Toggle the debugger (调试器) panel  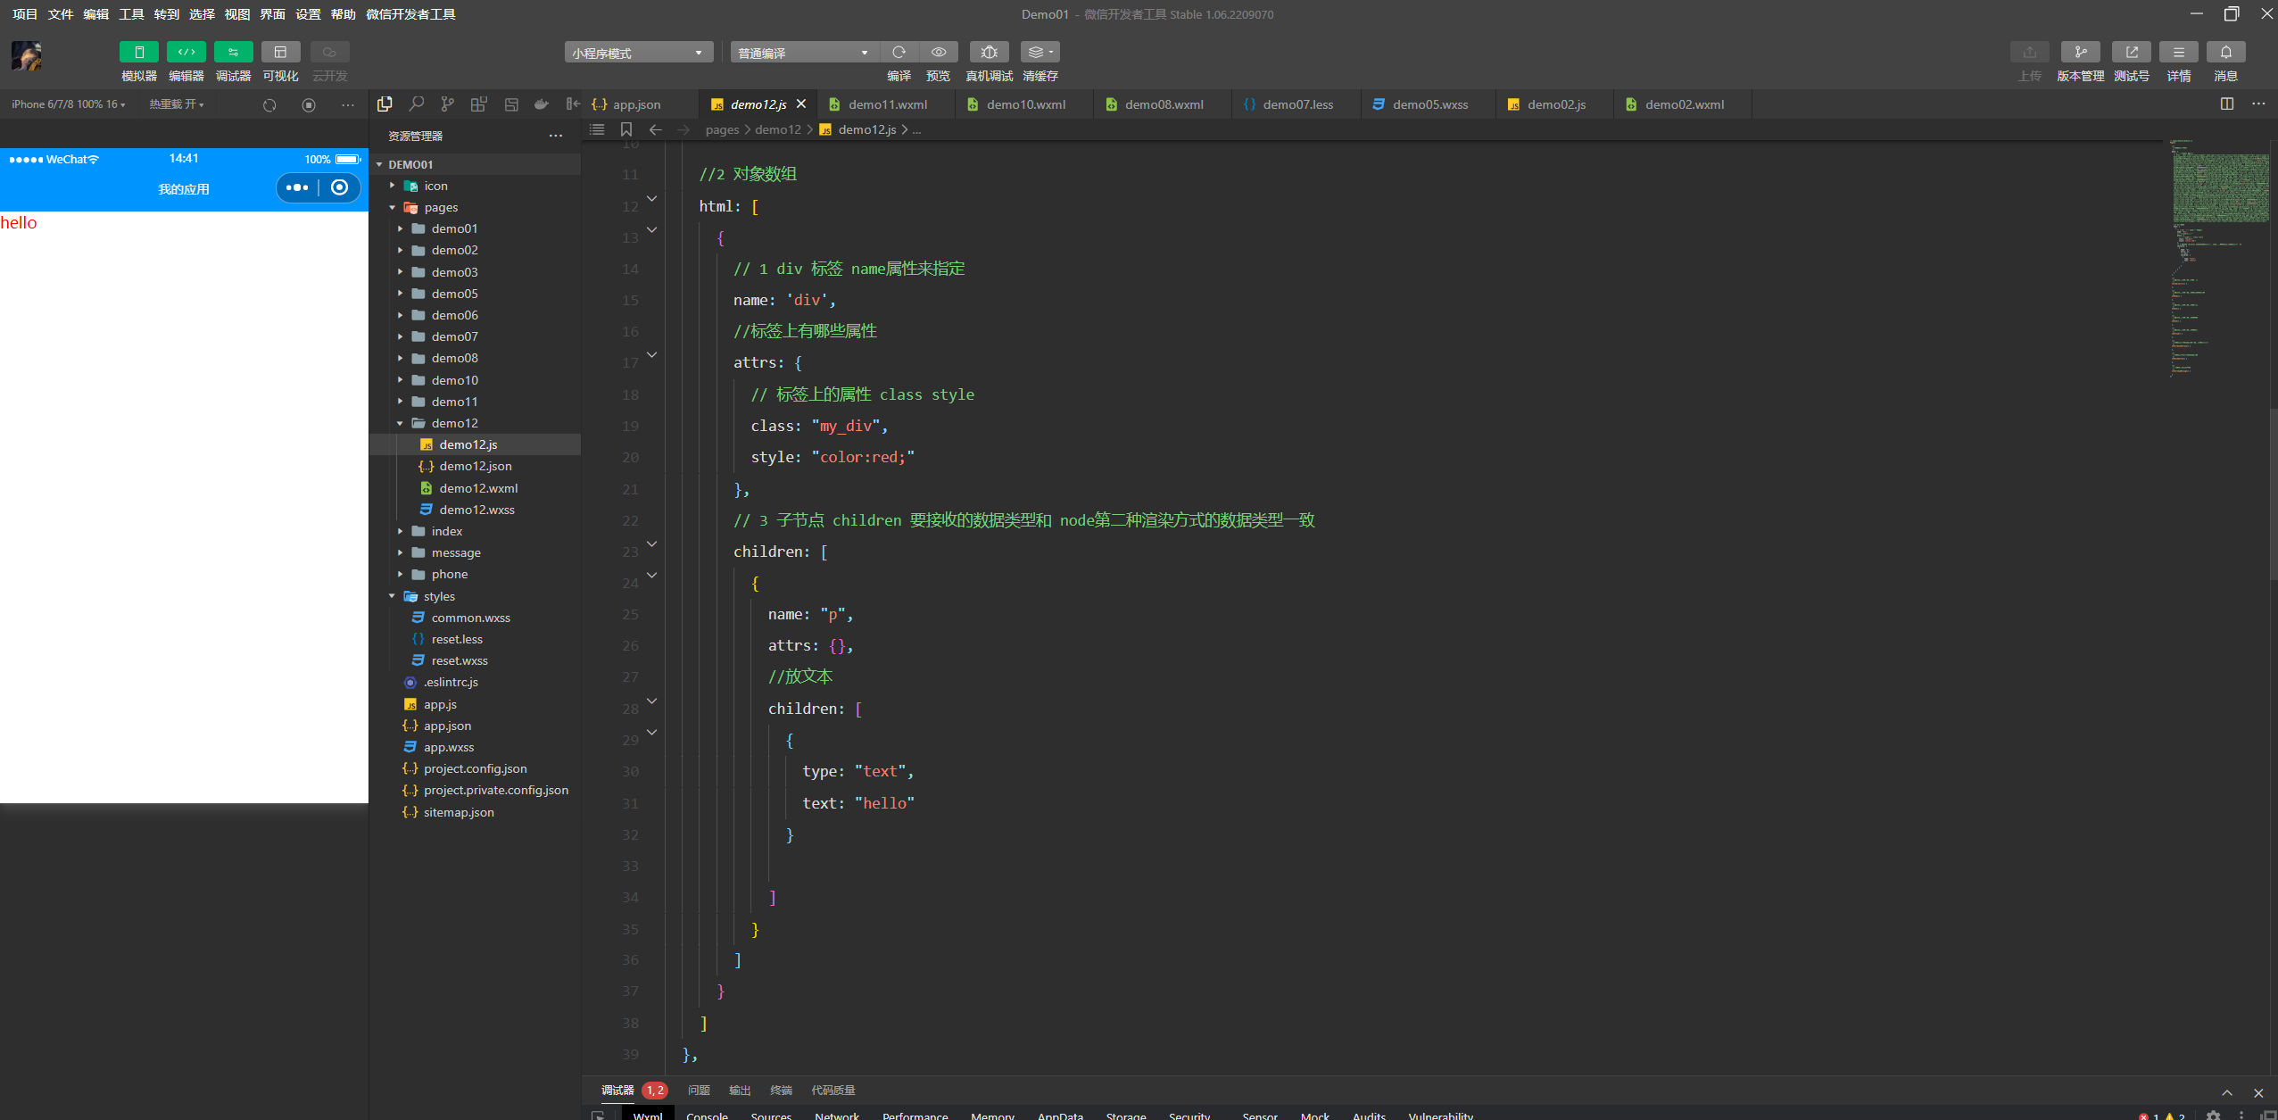(x=233, y=53)
